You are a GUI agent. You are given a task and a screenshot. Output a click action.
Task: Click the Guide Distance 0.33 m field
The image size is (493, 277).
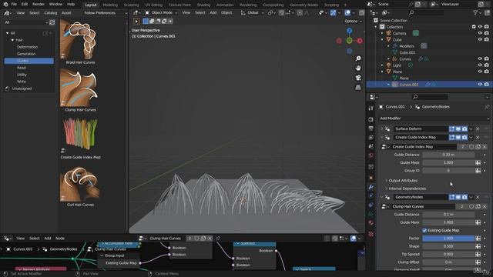coord(448,155)
